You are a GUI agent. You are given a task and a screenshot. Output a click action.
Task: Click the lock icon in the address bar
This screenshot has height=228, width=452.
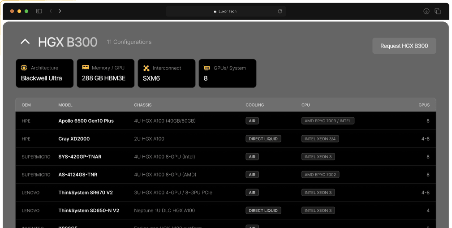point(215,11)
